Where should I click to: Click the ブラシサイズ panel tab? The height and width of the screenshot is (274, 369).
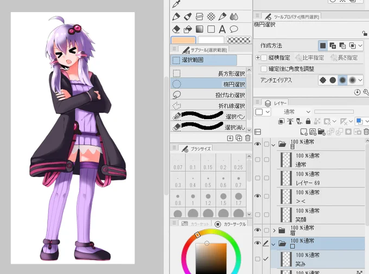[x=195, y=149]
